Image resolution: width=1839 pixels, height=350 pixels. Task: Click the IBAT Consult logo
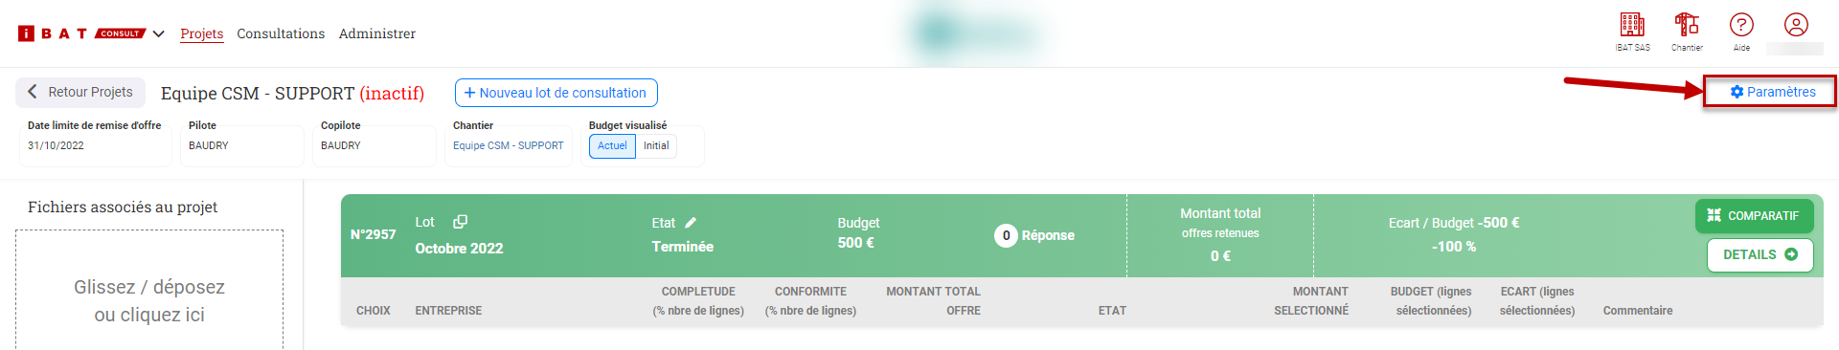(x=81, y=33)
